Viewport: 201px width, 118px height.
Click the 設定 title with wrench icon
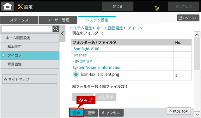[x=25, y=7]
